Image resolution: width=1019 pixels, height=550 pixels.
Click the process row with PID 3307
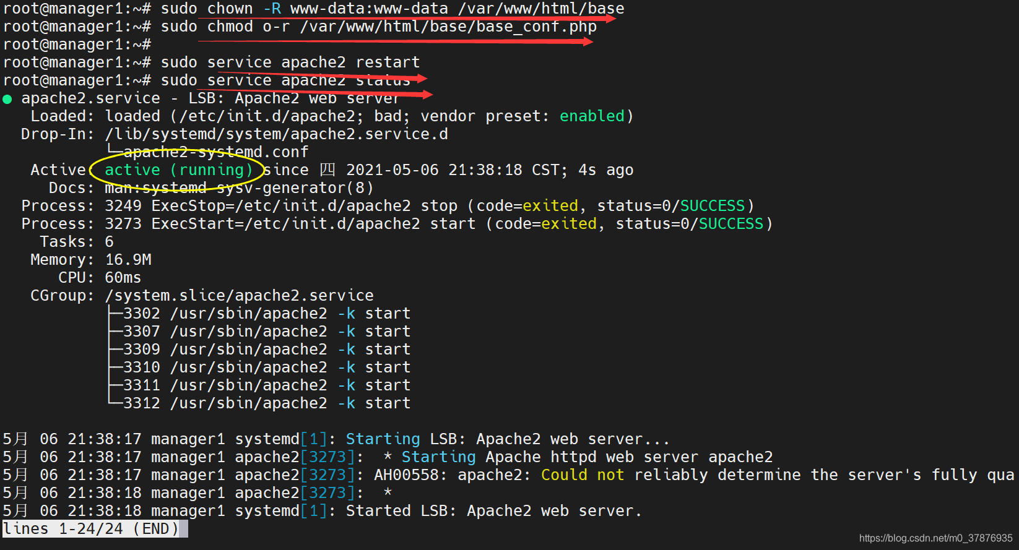259,332
